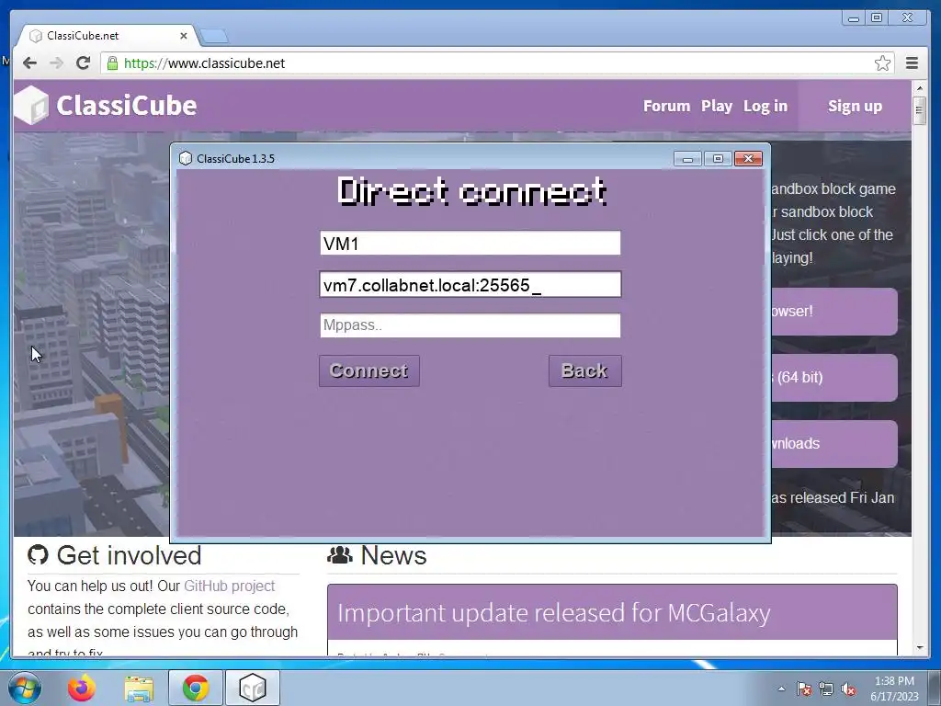Click the browser forward arrow
941x706 pixels.
(x=56, y=63)
